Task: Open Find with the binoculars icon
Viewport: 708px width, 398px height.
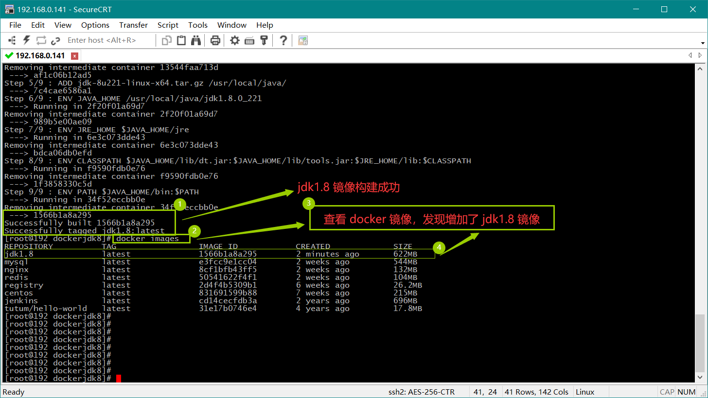Action: coord(196,40)
